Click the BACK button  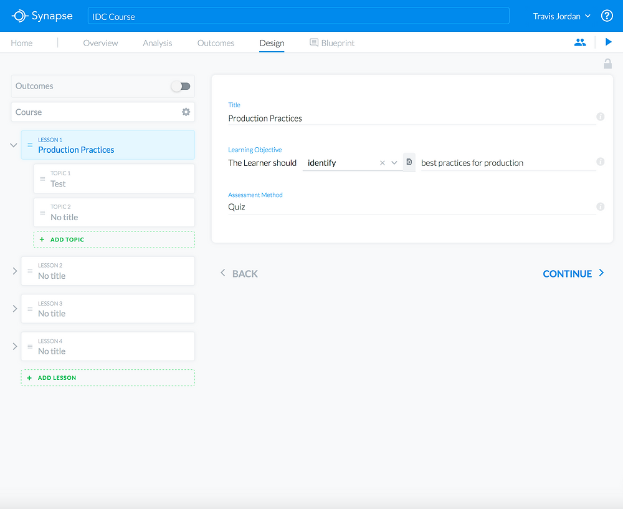click(x=239, y=274)
